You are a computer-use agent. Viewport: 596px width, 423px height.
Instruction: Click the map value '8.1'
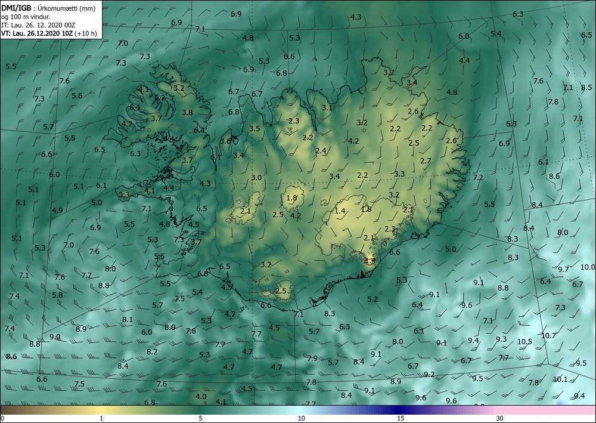(x=128, y=320)
